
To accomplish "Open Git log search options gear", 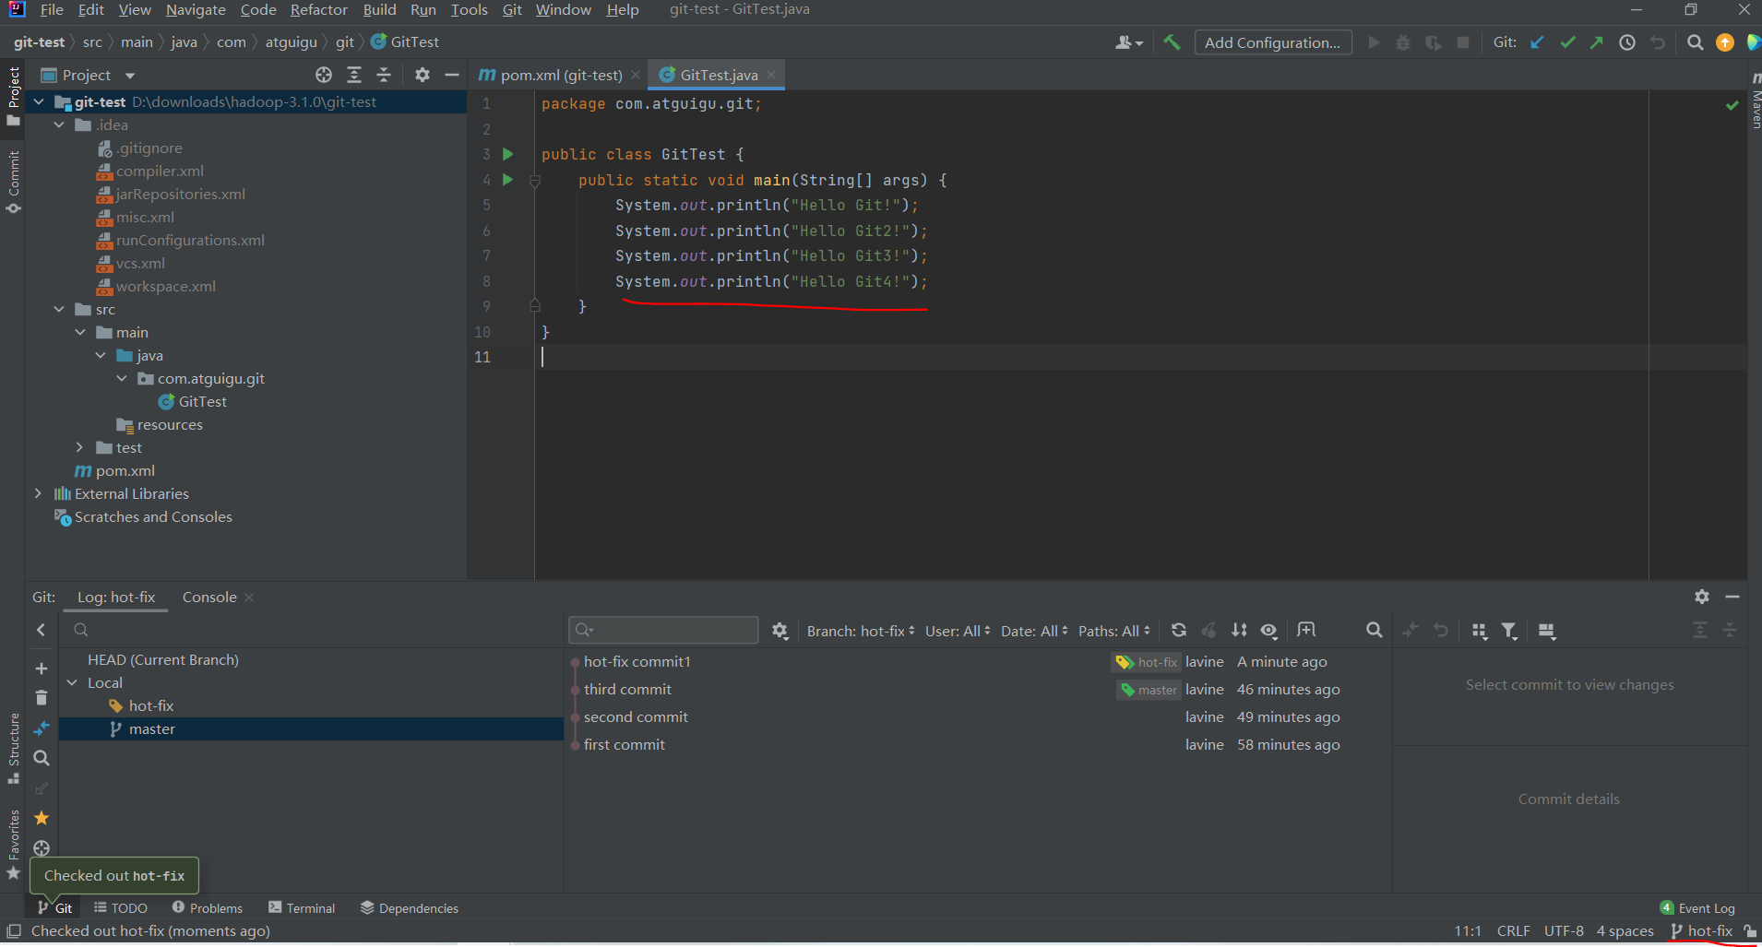I will point(780,631).
